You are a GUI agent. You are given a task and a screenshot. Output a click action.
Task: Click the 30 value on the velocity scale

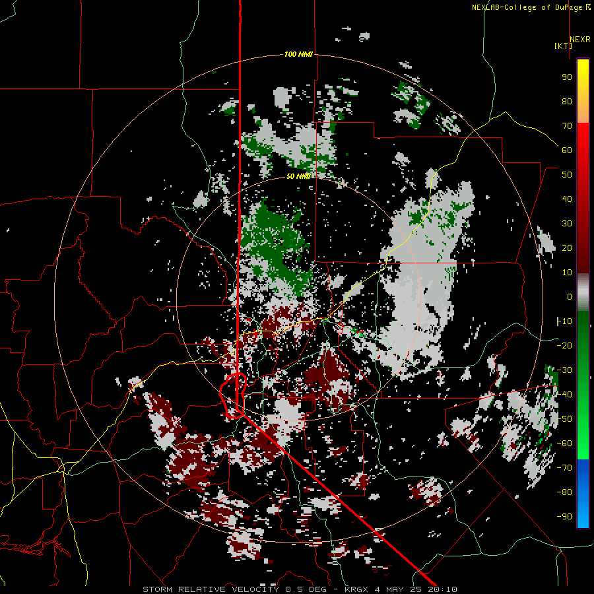tap(567, 224)
